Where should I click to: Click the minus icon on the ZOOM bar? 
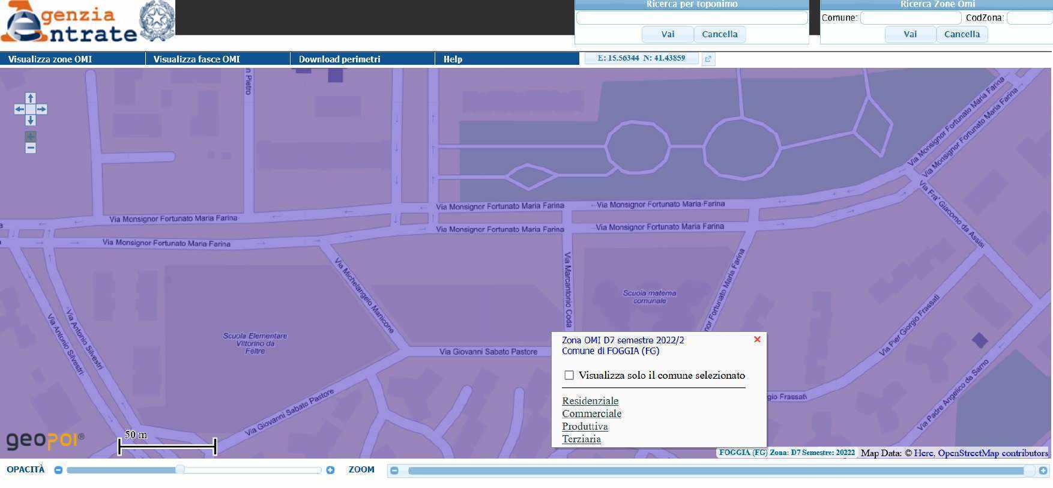click(x=394, y=471)
